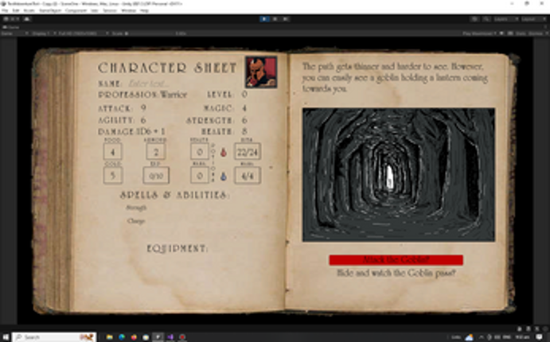Image resolution: width=550 pixels, height=342 pixels.
Task: Open the Window menu
Action: tap(128, 11)
